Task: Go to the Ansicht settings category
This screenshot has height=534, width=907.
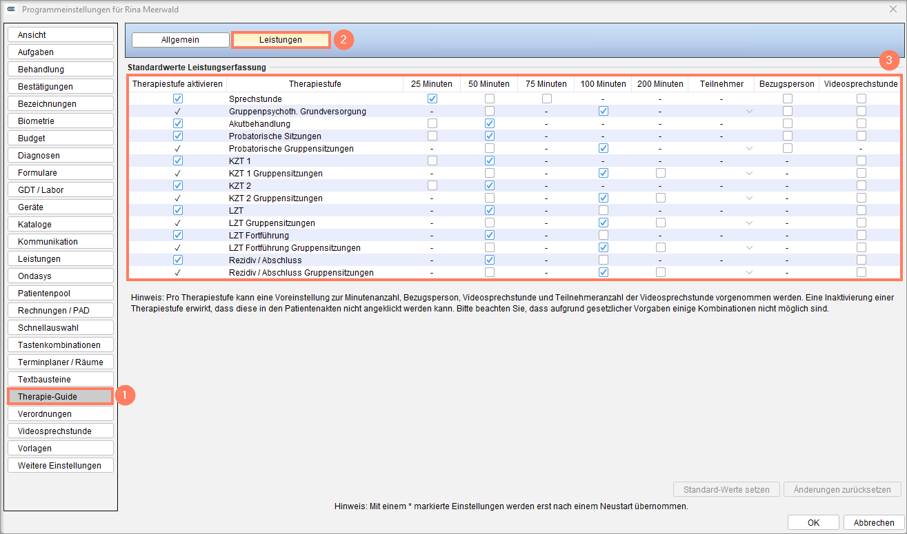Action: pos(60,34)
